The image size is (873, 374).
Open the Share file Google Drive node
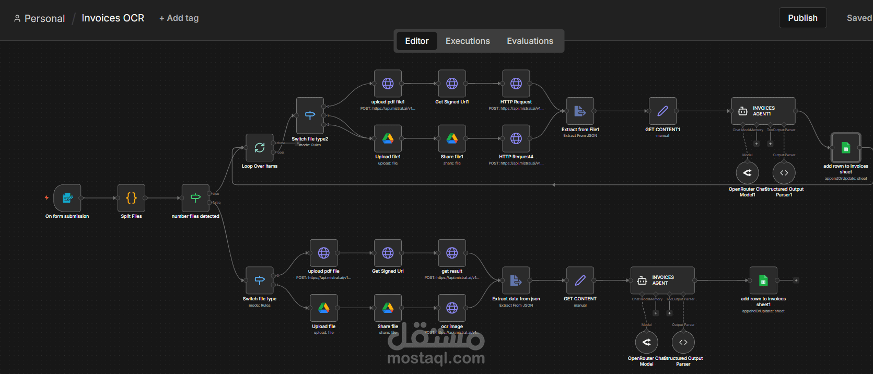[388, 308]
